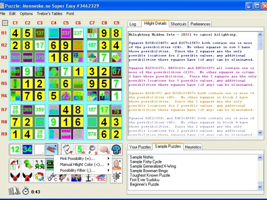
Task: Select the Hilight Details tab
Action: point(155,23)
